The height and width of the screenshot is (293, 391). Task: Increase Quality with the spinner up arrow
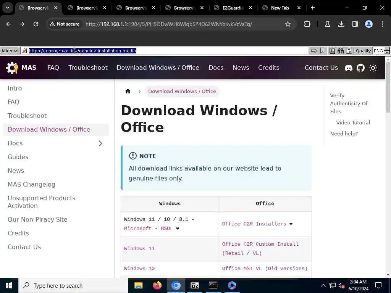387,49
